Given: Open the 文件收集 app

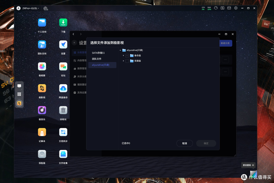Looking at the screenshot, I should click(x=63, y=154).
